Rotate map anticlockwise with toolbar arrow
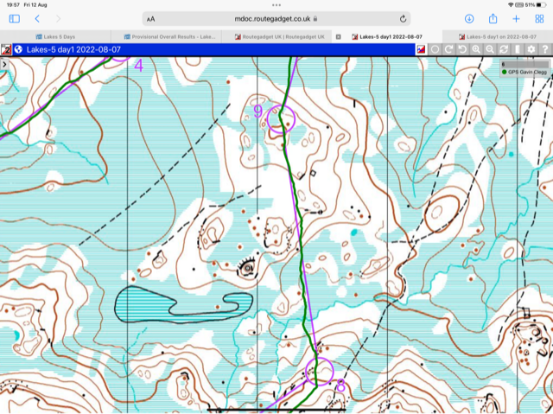The height and width of the screenshot is (414, 553). [462, 50]
